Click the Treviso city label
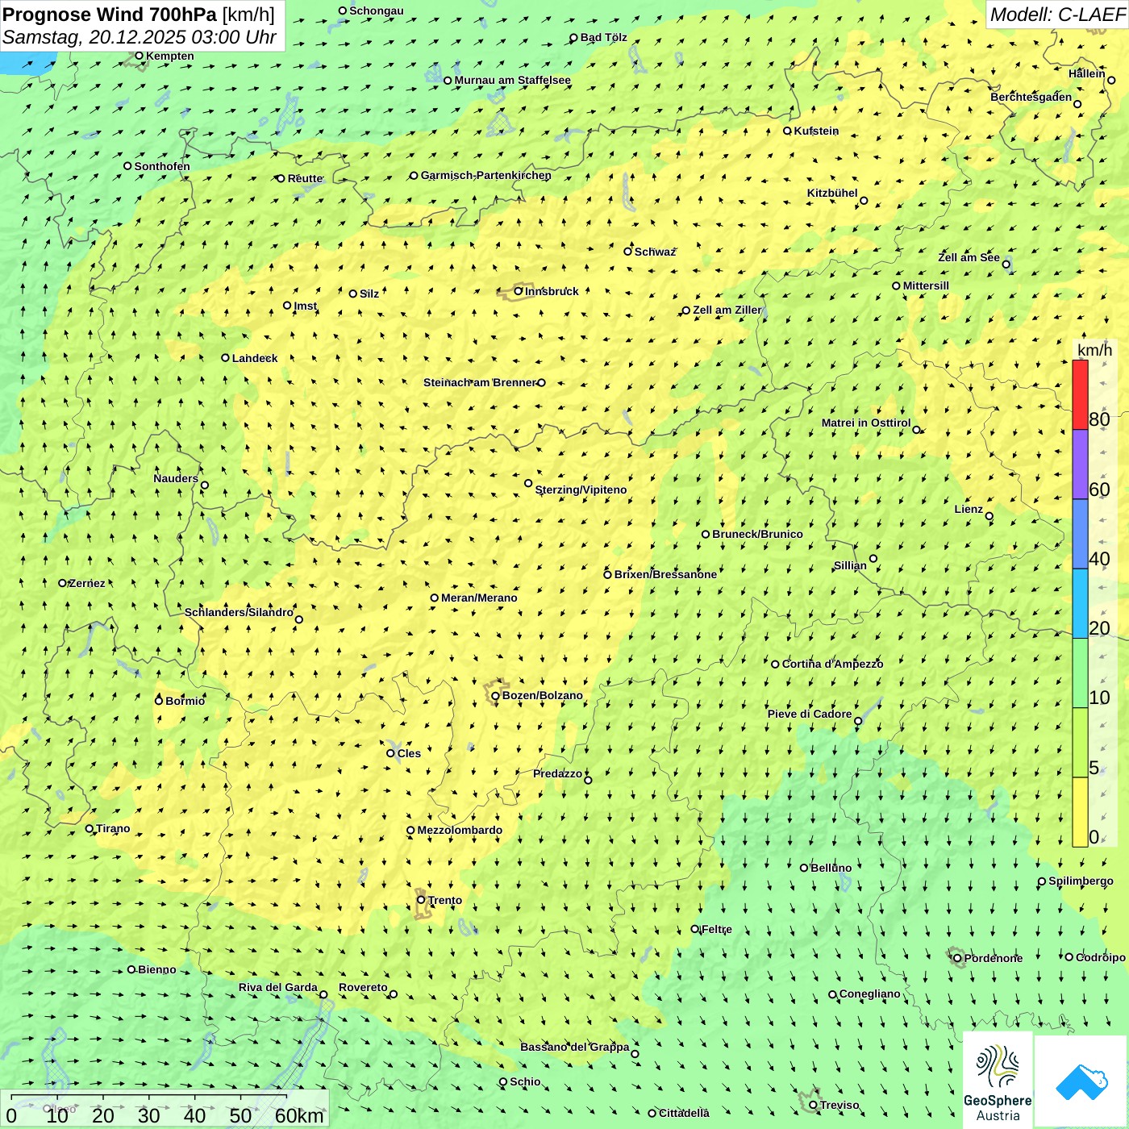This screenshot has height=1129, width=1129. 839,1105
